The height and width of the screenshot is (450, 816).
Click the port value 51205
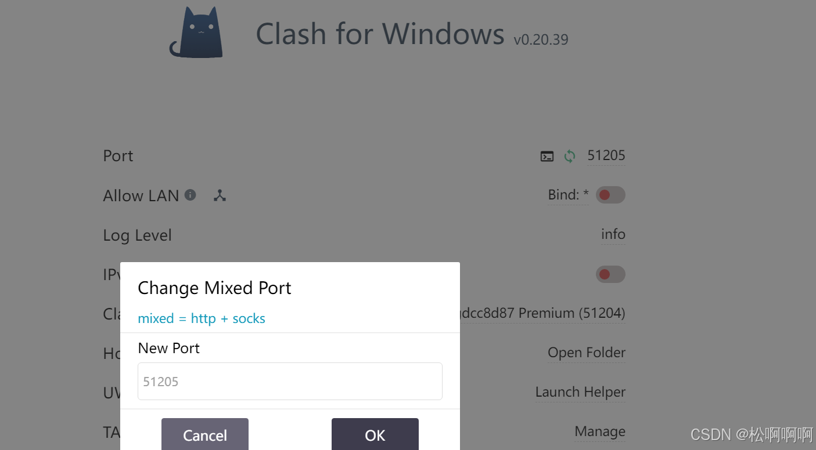pyautogui.click(x=606, y=155)
